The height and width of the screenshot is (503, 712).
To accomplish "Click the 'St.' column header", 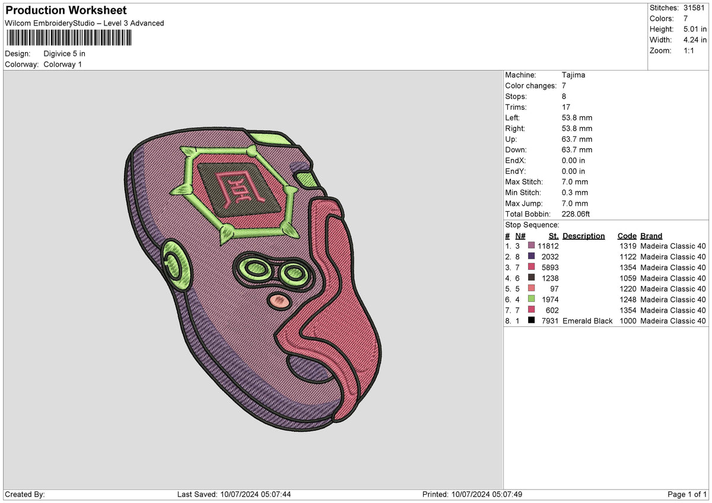I will point(554,236).
